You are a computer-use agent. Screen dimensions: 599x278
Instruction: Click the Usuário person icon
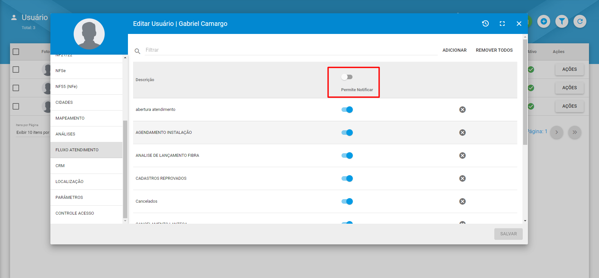click(x=14, y=17)
